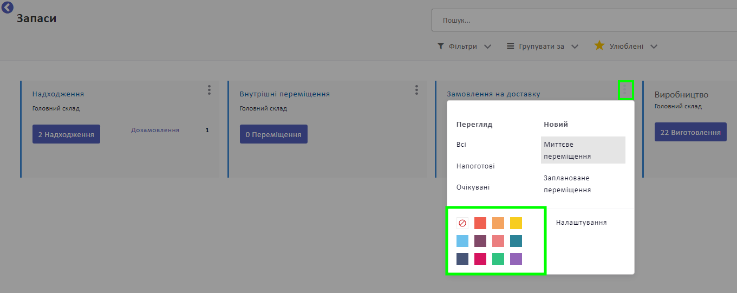Select the no-color crossed circle swatch

(462, 223)
